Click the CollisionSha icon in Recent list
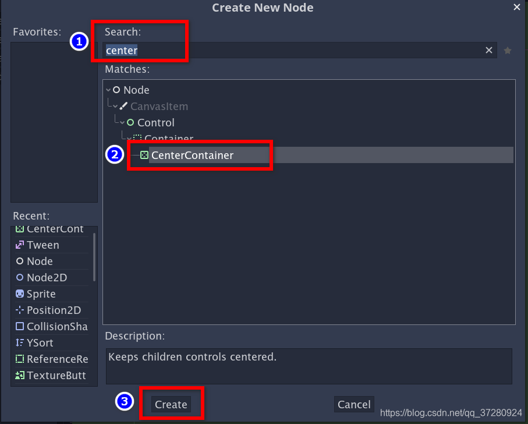Viewport: 528px width, 424px height. 20,326
